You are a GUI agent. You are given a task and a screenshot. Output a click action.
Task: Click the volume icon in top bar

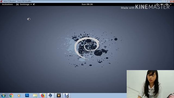pyautogui.click(x=162, y=4)
